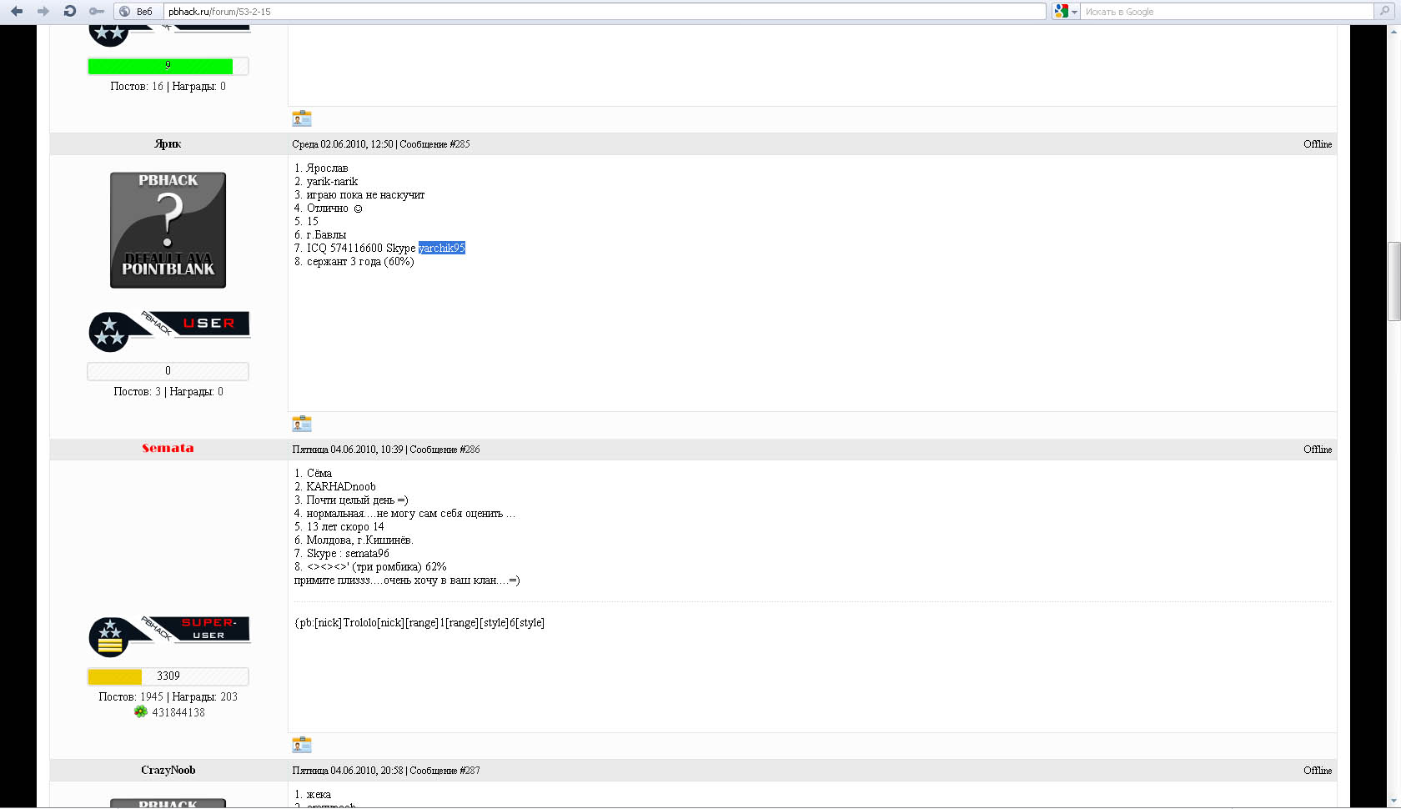Open Semata's username link
Viewport: 1401px width, 809px height.
pyautogui.click(x=168, y=449)
